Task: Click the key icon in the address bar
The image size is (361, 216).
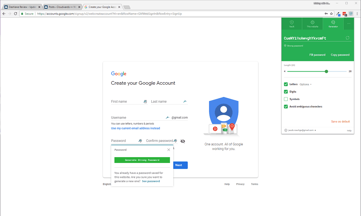Action: point(326,14)
